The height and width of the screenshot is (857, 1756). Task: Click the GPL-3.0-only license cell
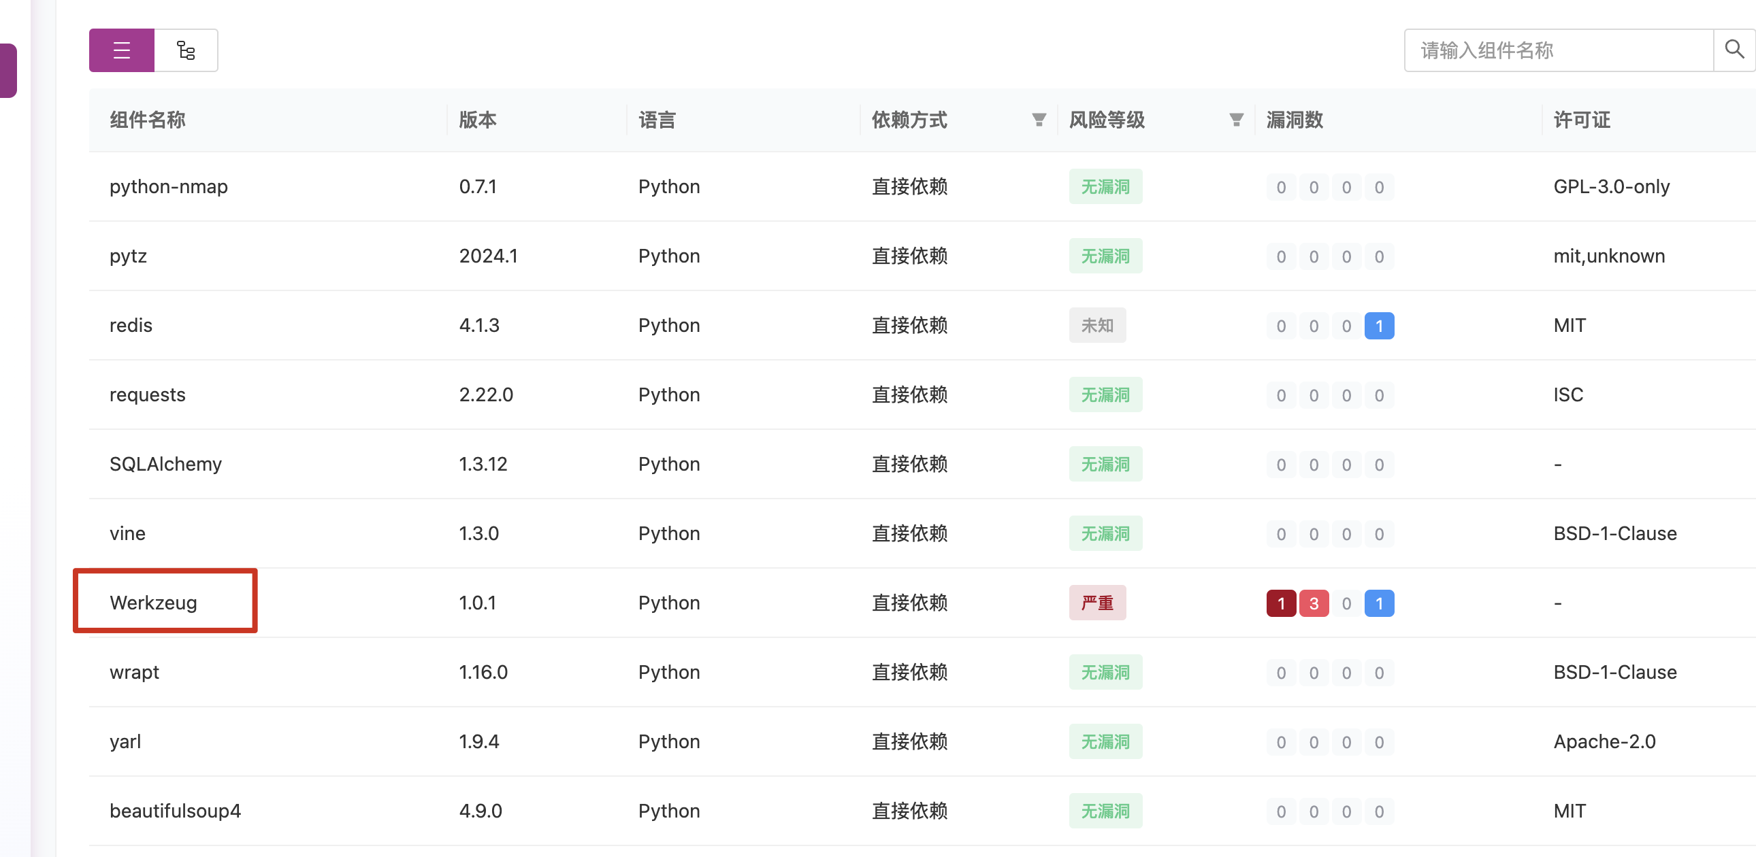(x=1612, y=186)
